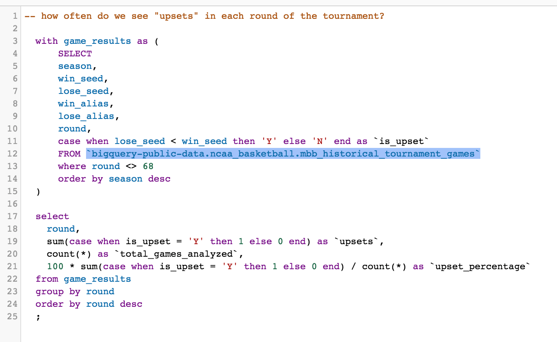Image resolution: width=557 pixels, height=342 pixels.
Task: Click the is_upset alias on line 11
Action: pos(401,141)
